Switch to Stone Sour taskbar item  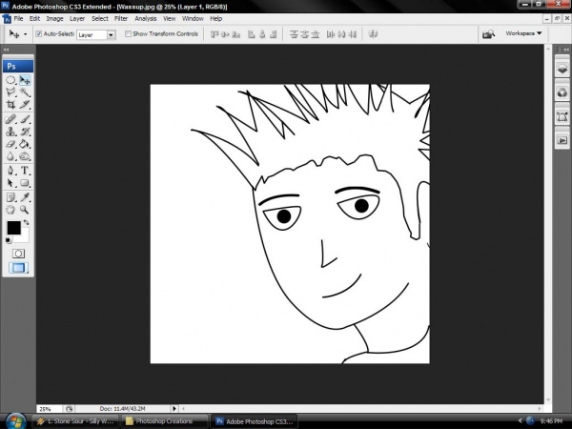[76, 421]
